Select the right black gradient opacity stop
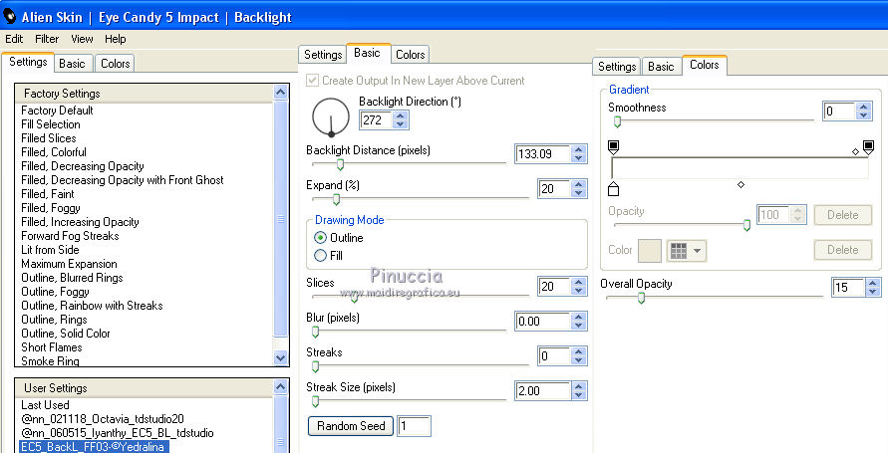Viewport: 888px width, 453px height. [x=868, y=148]
